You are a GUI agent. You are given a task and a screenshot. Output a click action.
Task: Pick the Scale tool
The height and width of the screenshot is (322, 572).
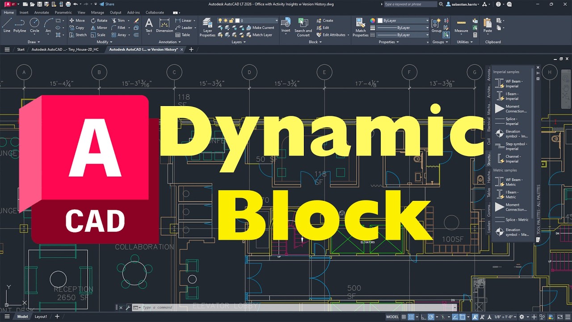tap(98, 35)
